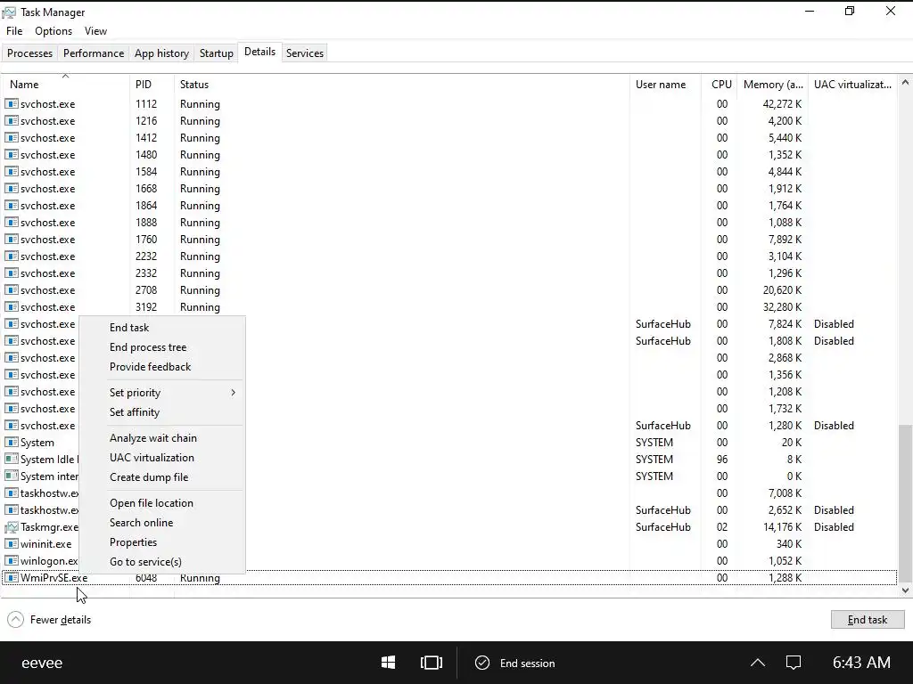913x684 pixels.
Task: Sort by the Memory column header
Action: coord(773,85)
